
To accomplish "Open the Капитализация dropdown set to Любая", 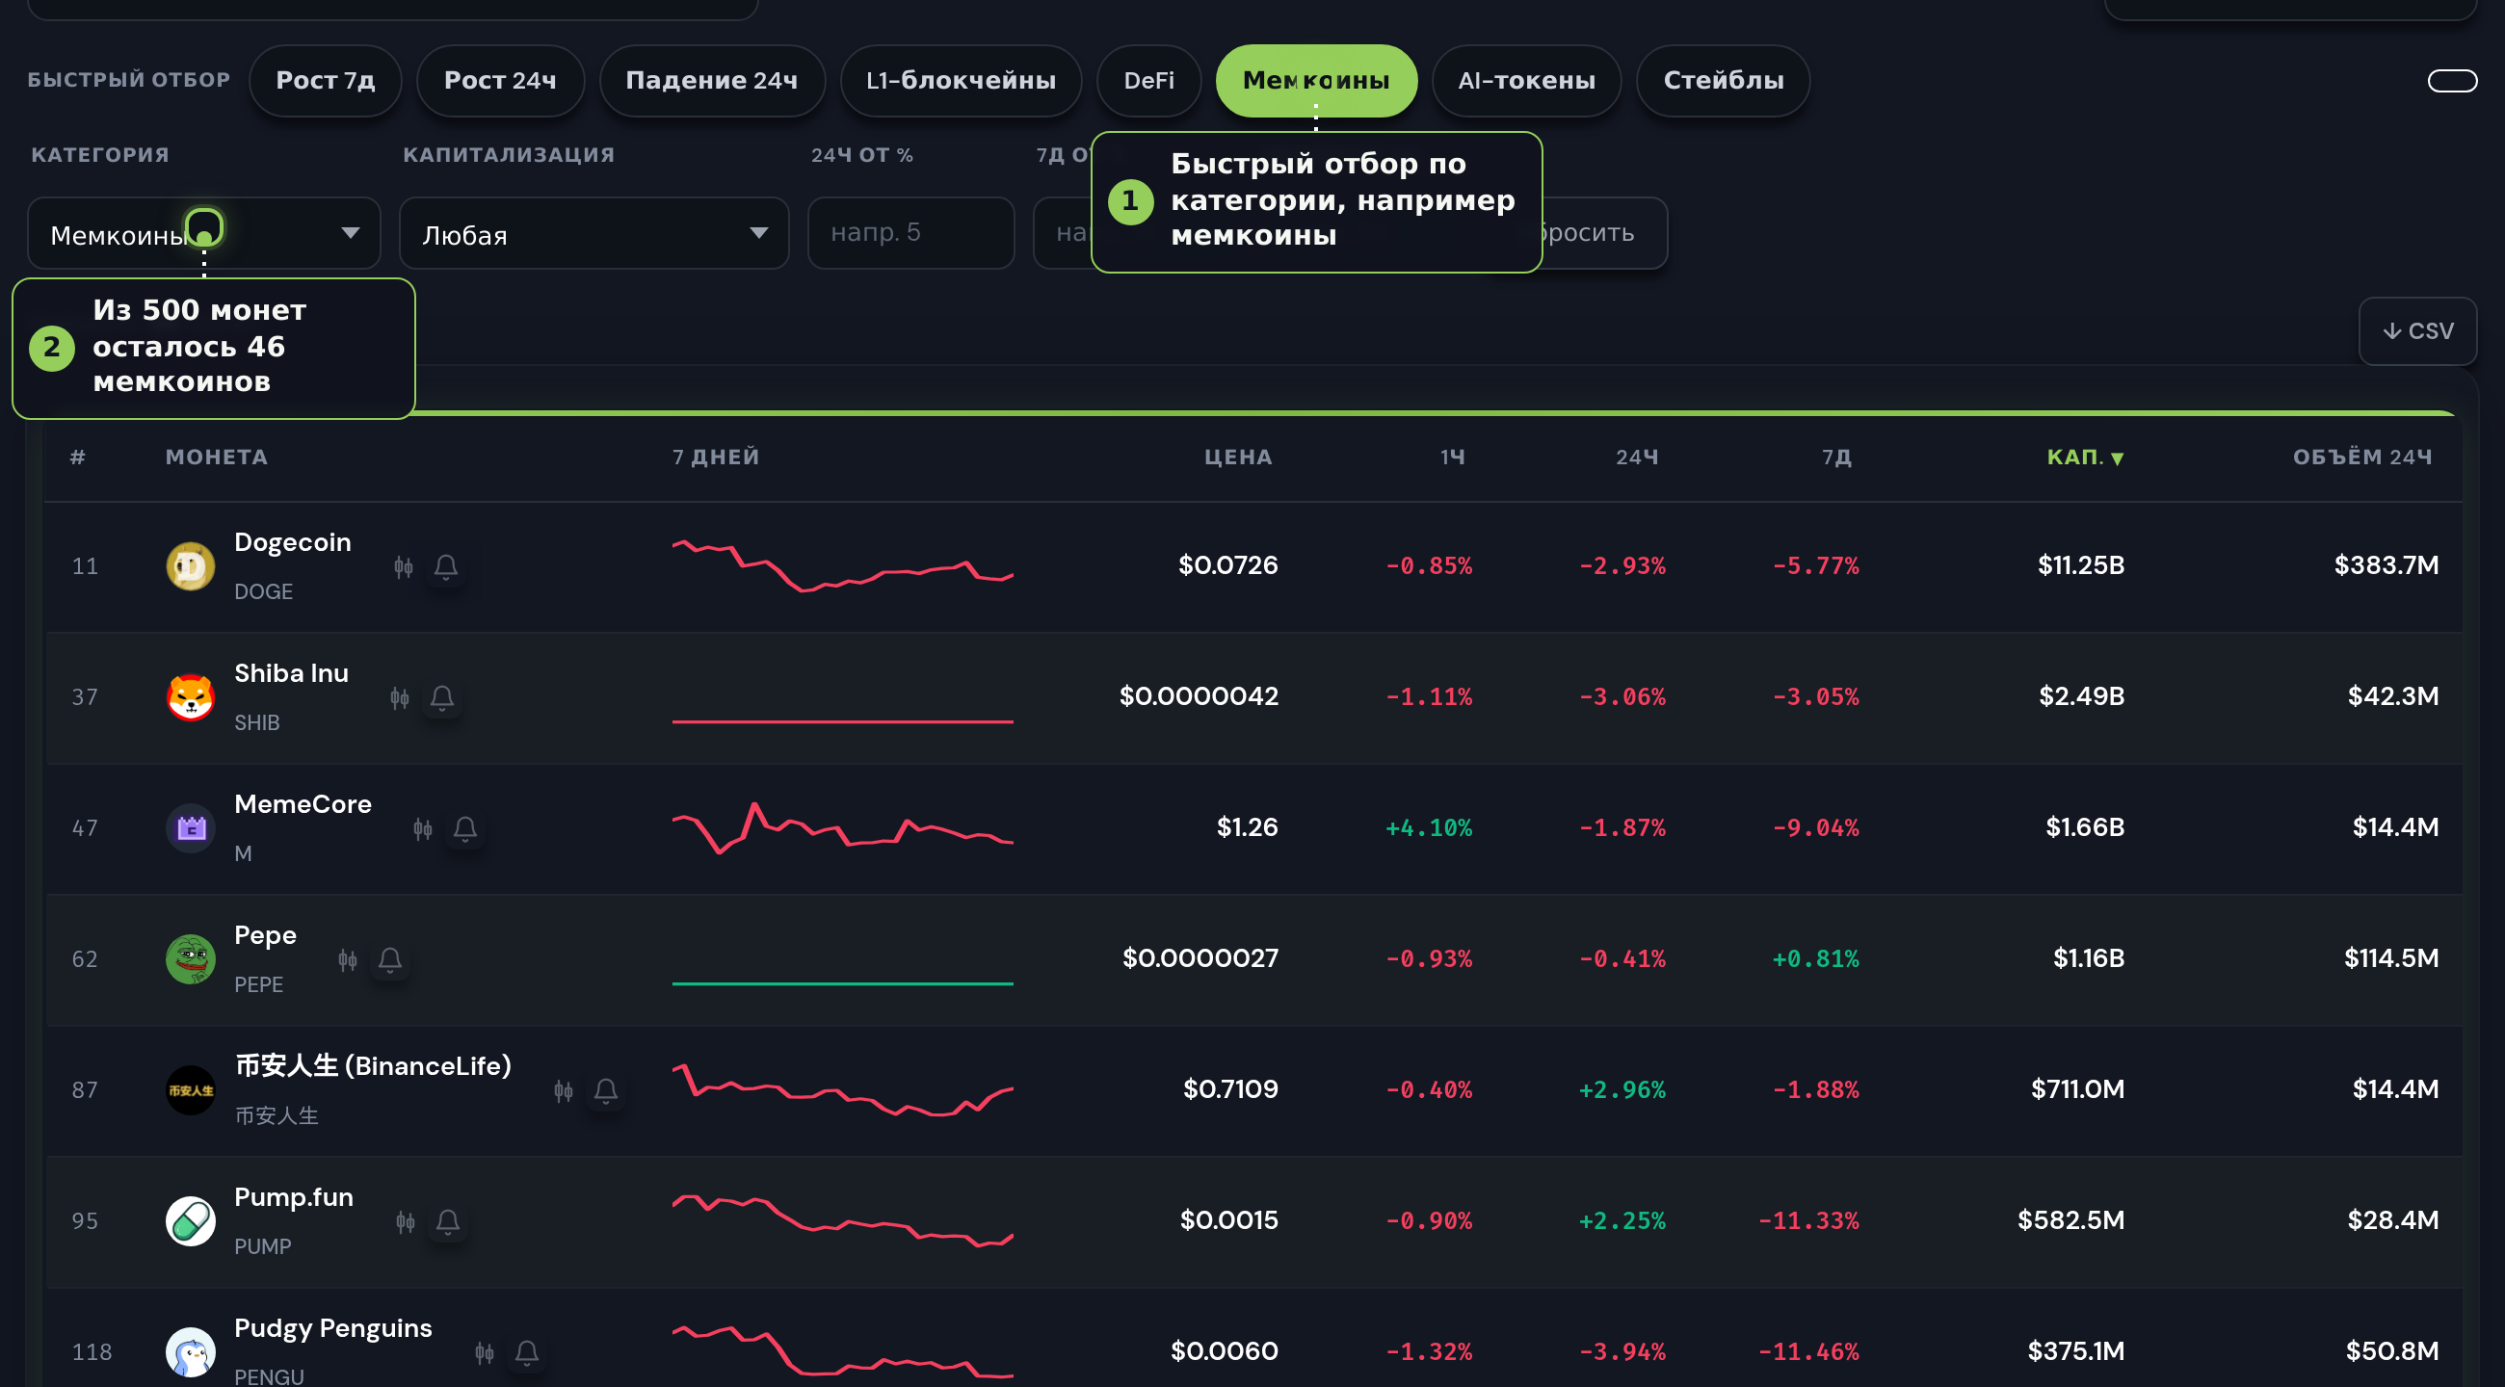I will tap(593, 233).
